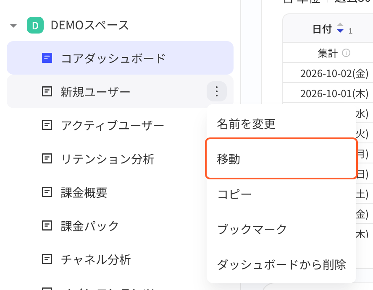Image resolution: width=373 pixels, height=290 pixels.
Task: Click the 課金概要 report icon
Action: pyautogui.click(x=47, y=192)
